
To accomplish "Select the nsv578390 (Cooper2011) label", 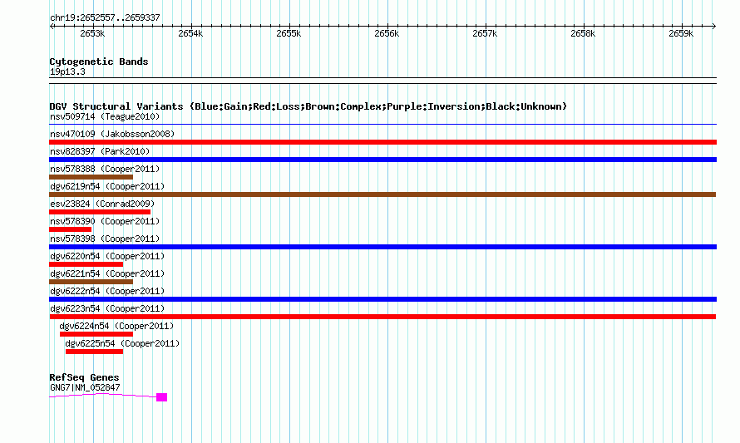I will click(x=105, y=221).
